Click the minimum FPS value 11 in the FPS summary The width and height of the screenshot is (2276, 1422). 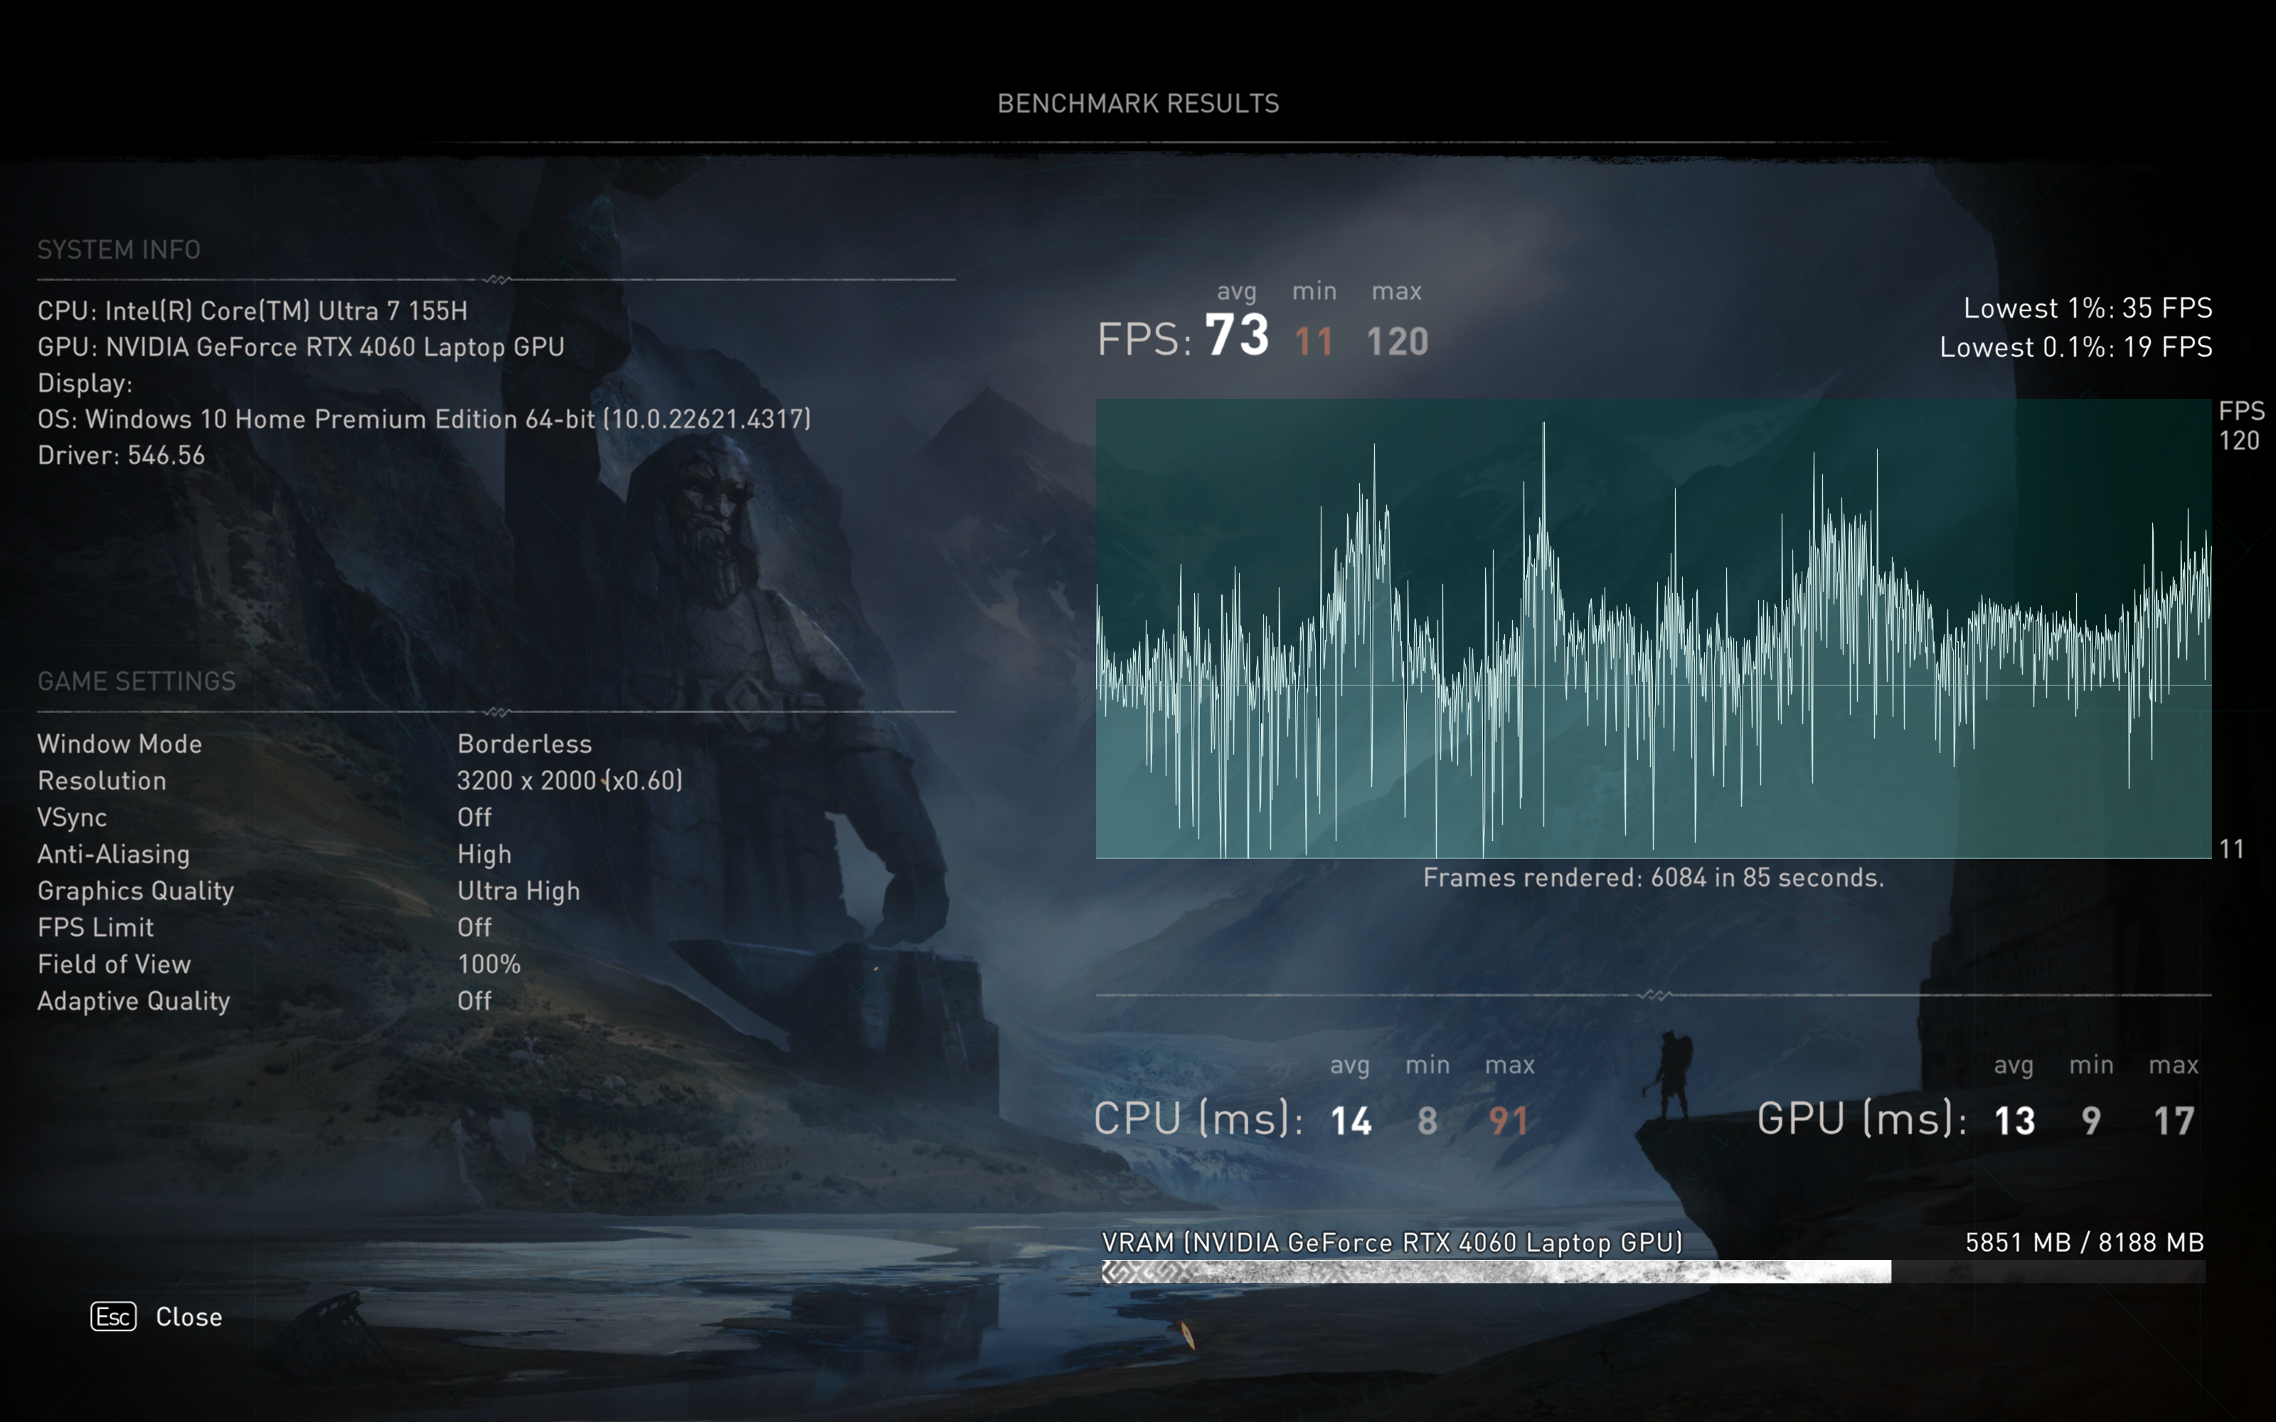[x=1314, y=341]
